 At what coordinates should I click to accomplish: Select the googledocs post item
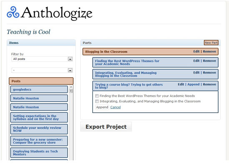pos(39,89)
